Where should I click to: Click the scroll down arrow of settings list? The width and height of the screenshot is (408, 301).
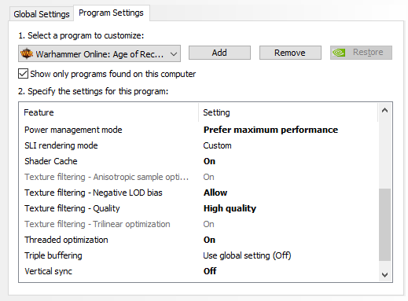click(x=384, y=275)
